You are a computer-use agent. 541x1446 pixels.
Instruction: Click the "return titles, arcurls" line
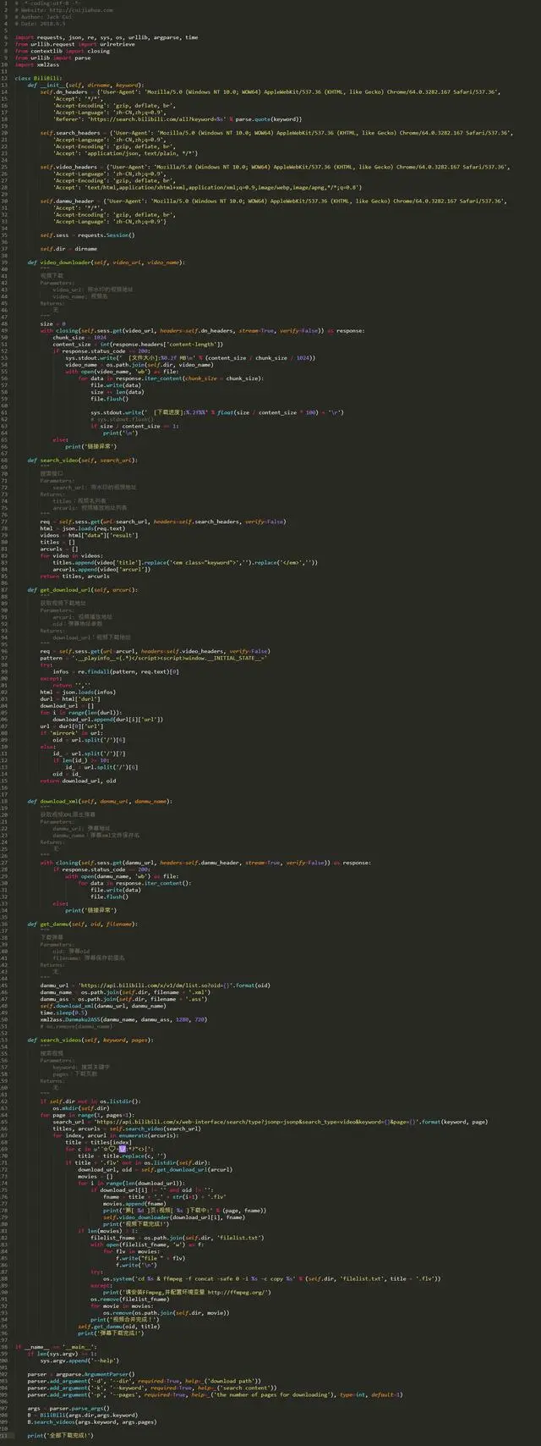click(74, 576)
